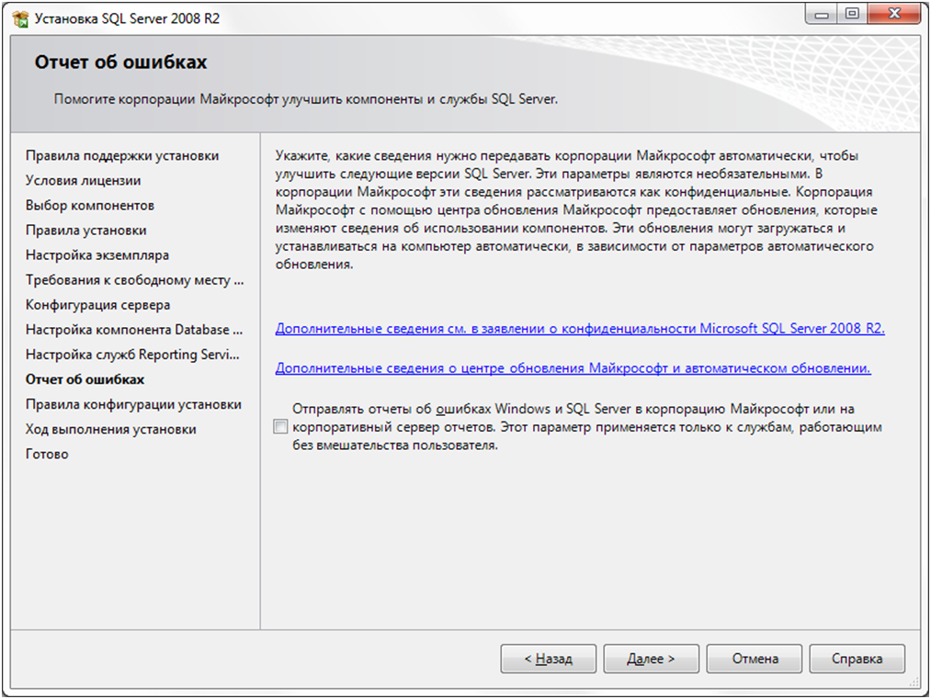Go back with the Назад button
Image resolution: width=931 pixels, height=699 pixels.
click(548, 659)
